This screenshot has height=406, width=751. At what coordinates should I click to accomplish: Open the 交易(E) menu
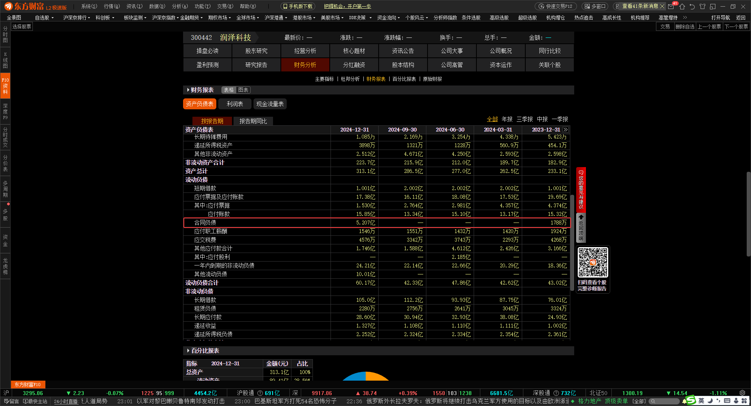click(225, 6)
